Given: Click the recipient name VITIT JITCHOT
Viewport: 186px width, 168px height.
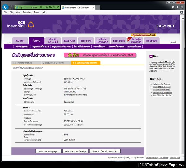Looking at the screenshot, I should (x=71, y=92).
